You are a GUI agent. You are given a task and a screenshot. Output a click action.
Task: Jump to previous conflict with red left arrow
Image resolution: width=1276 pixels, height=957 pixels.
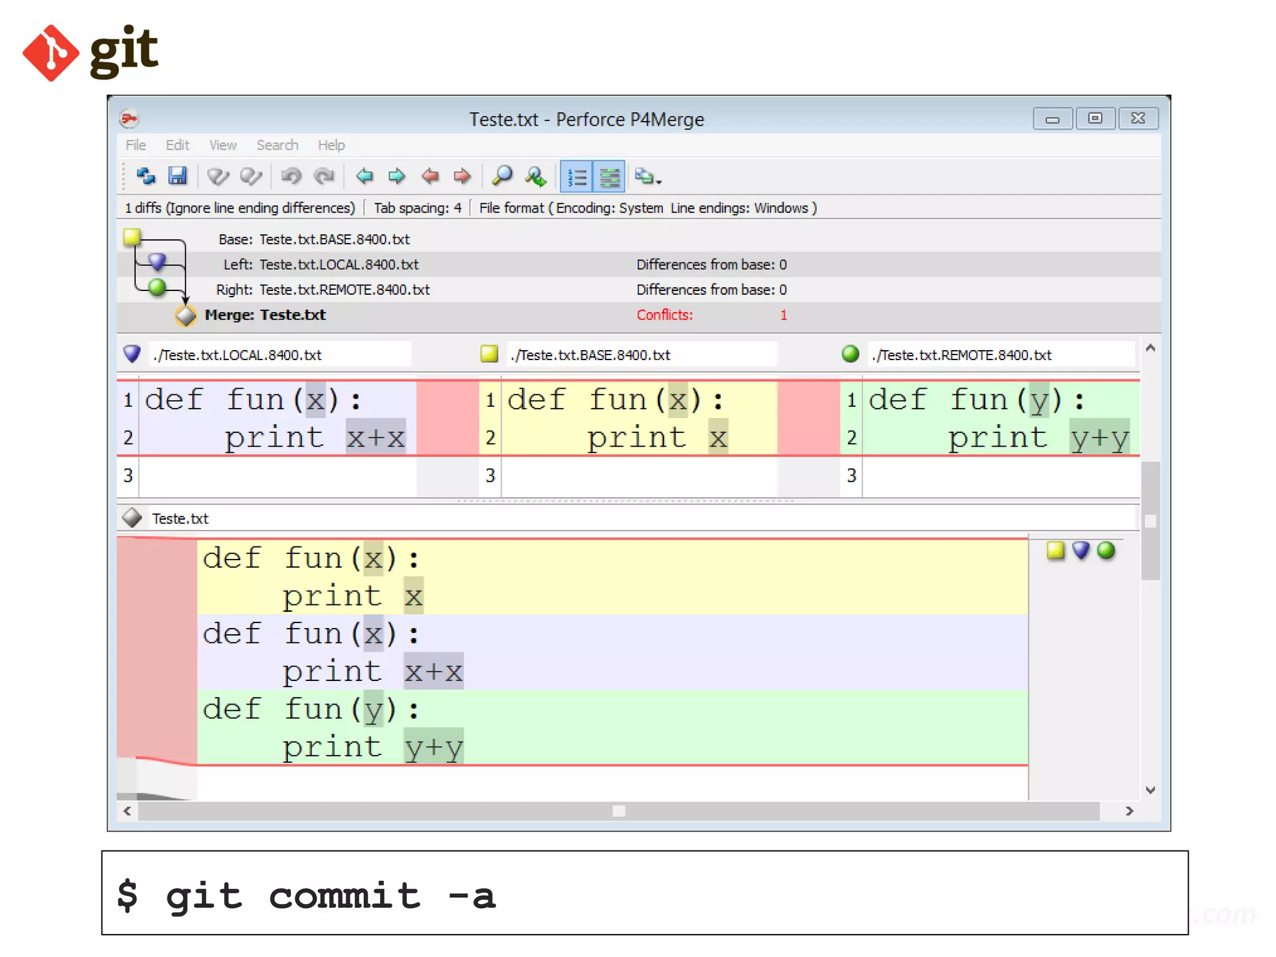pos(430,176)
